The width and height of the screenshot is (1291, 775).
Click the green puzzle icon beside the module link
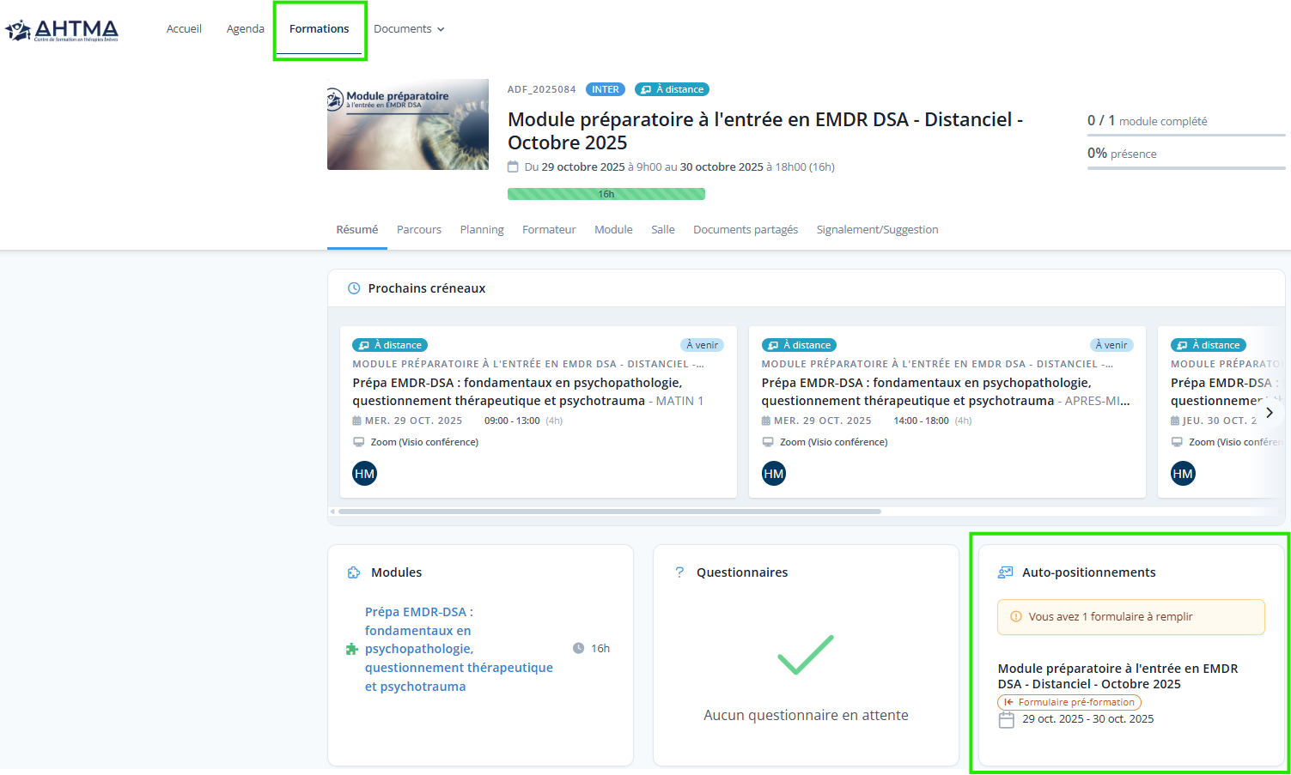pos(351,650)
